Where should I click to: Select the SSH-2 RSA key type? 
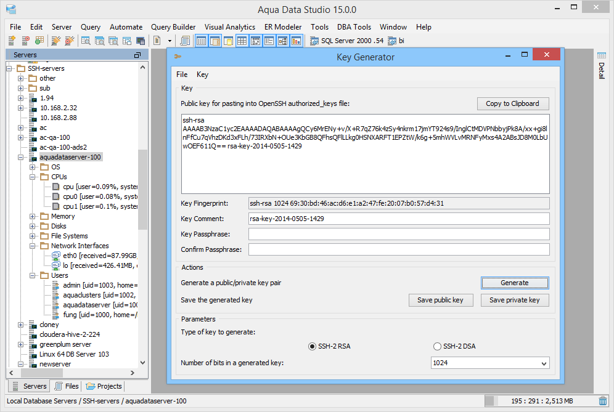(312, 346)
